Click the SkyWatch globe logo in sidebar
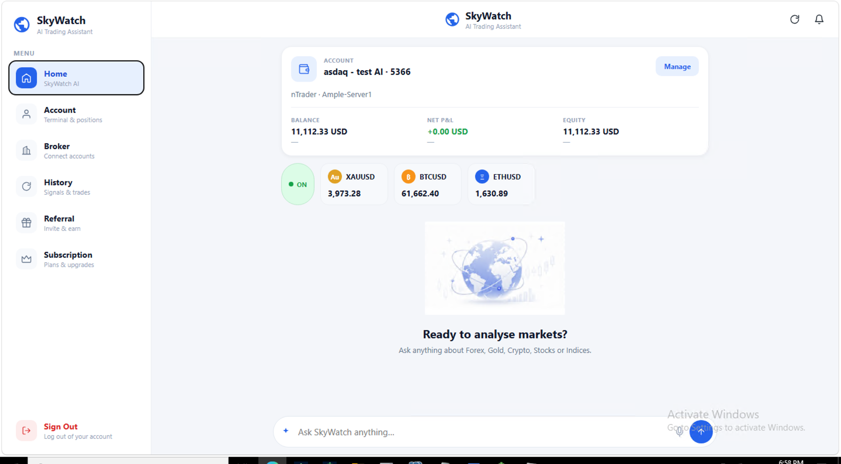 pos(22,25)
